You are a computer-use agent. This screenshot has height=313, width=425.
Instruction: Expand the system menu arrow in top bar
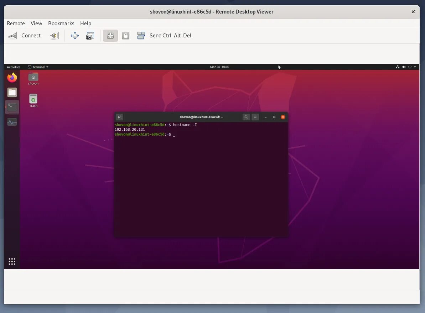pos(415,67)
